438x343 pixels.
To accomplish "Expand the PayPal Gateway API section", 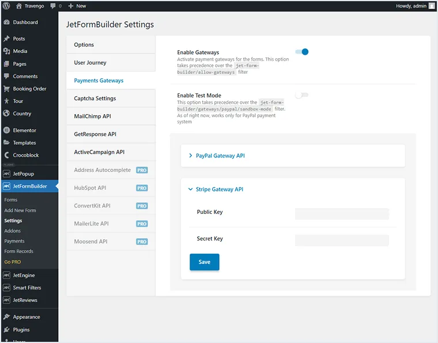I will coord(220,156).
